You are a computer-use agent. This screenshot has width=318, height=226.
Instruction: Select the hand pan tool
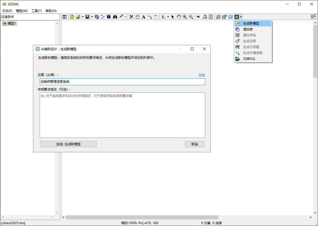pyautogui.click(x=179, y=17)
